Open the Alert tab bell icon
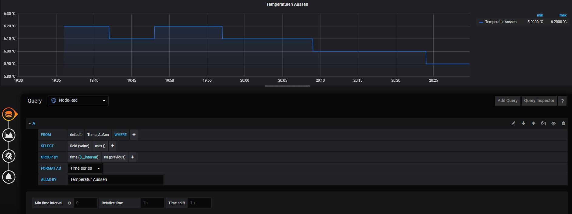The image size is (572, 214). click(9, 177)
